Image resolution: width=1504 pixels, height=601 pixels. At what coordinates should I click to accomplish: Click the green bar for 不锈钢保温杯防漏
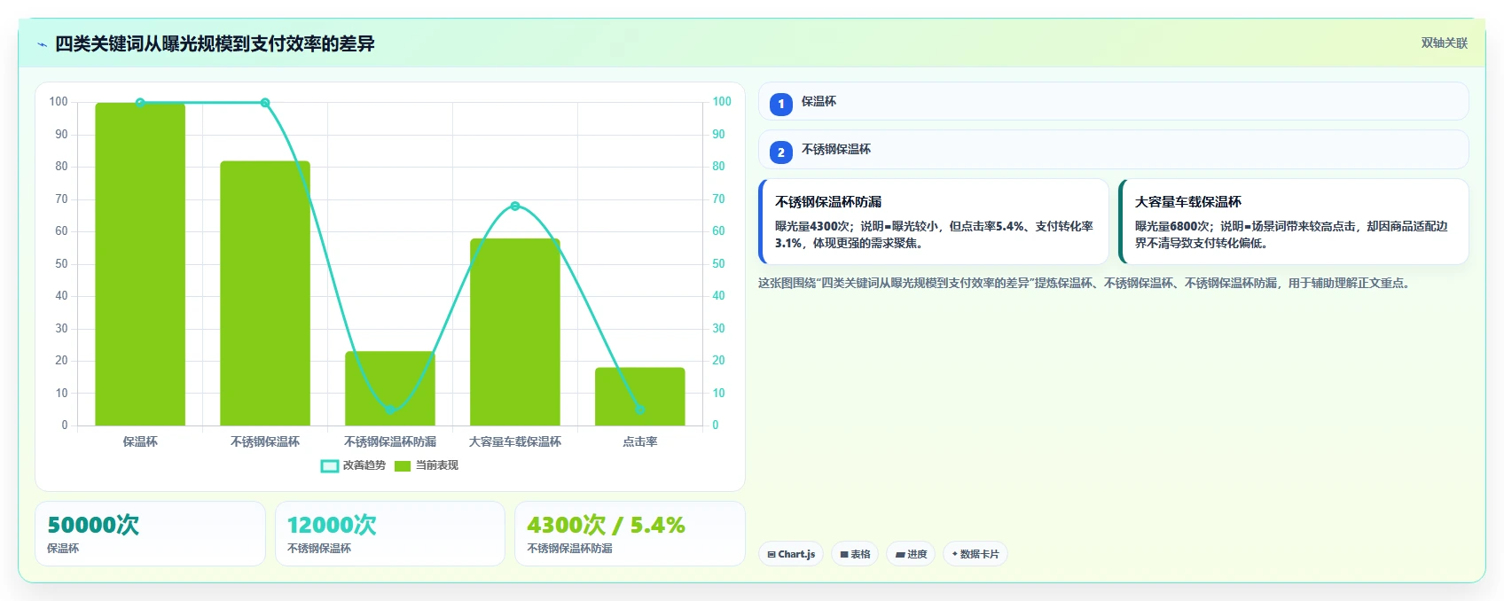390,388
